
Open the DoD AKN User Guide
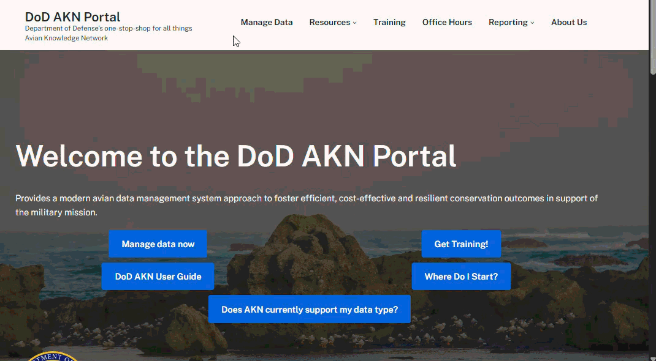pos(158,277)
